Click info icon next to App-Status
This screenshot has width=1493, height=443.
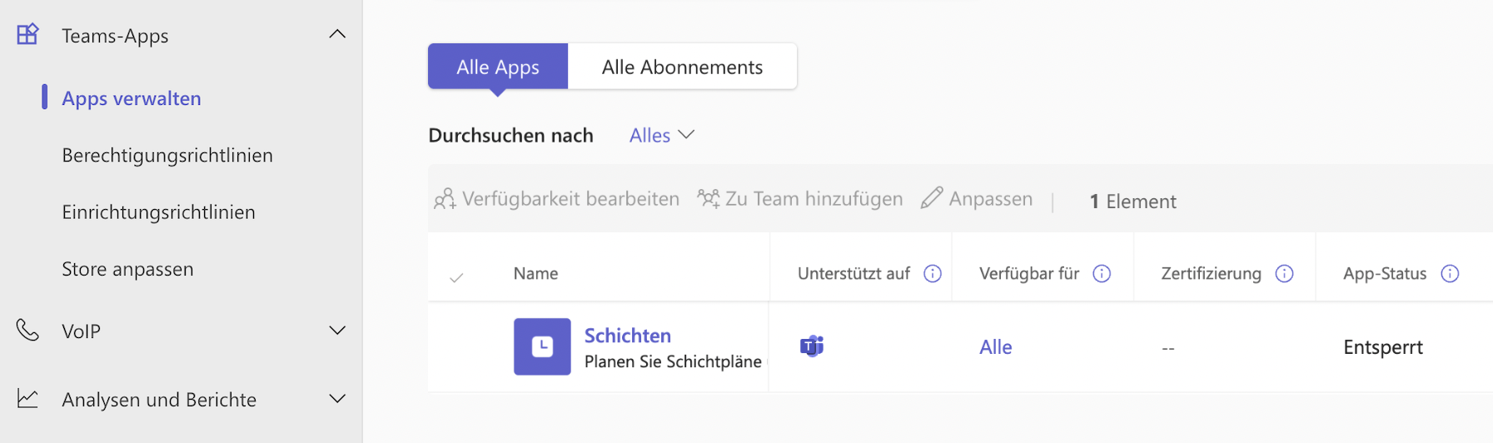(x=1450, y=273)
